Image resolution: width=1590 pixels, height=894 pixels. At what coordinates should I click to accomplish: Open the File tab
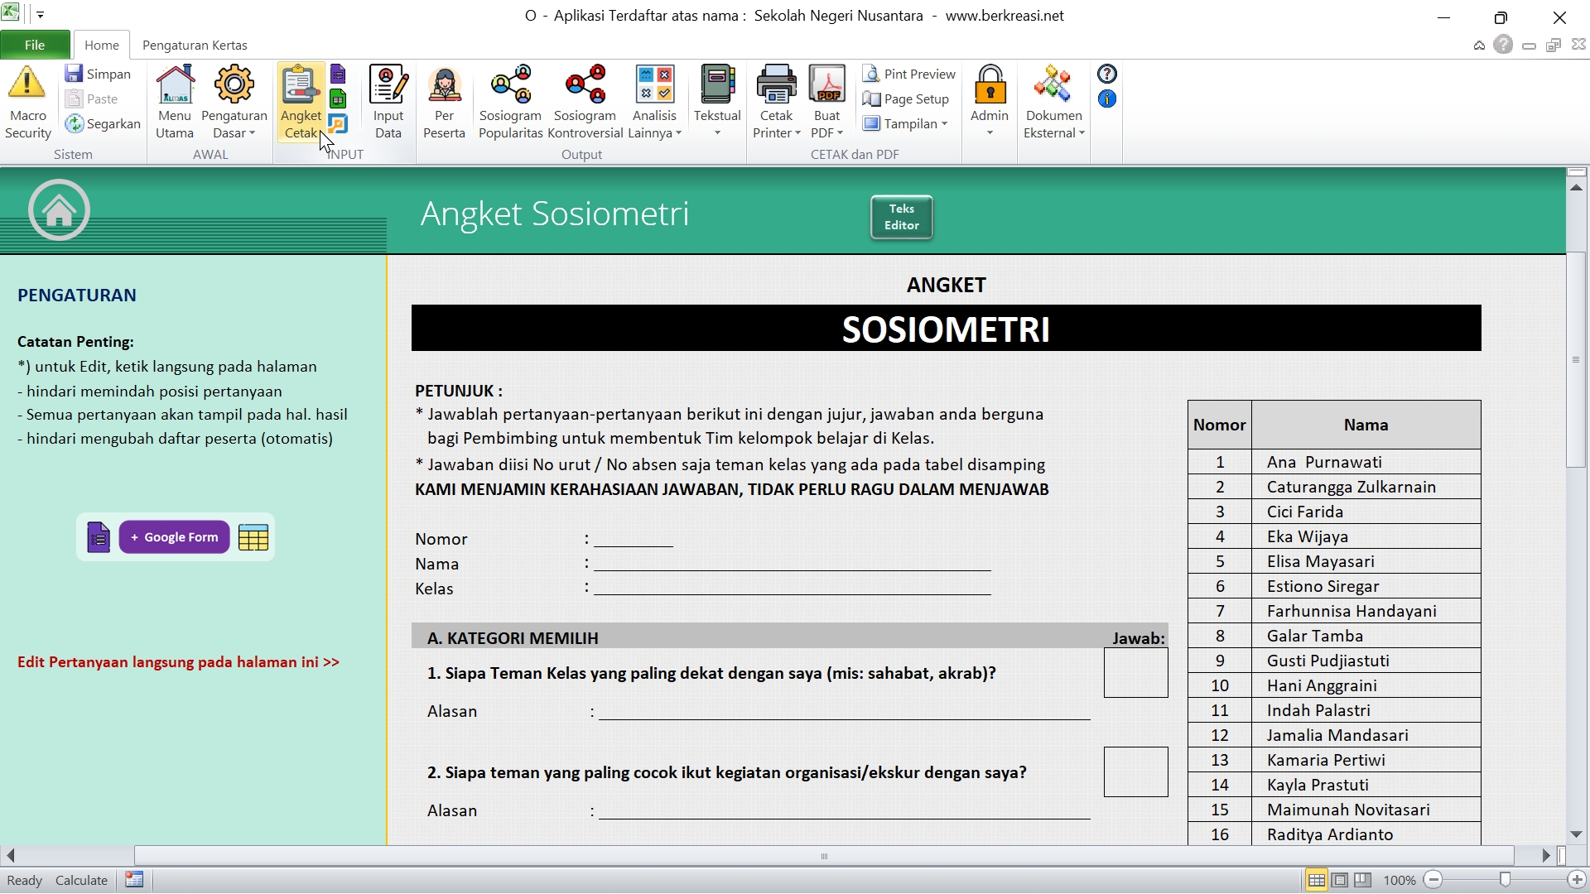35,45
